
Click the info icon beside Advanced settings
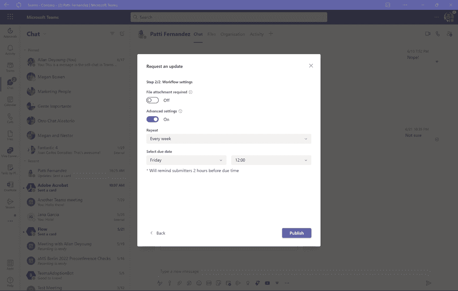pos(180,111)
